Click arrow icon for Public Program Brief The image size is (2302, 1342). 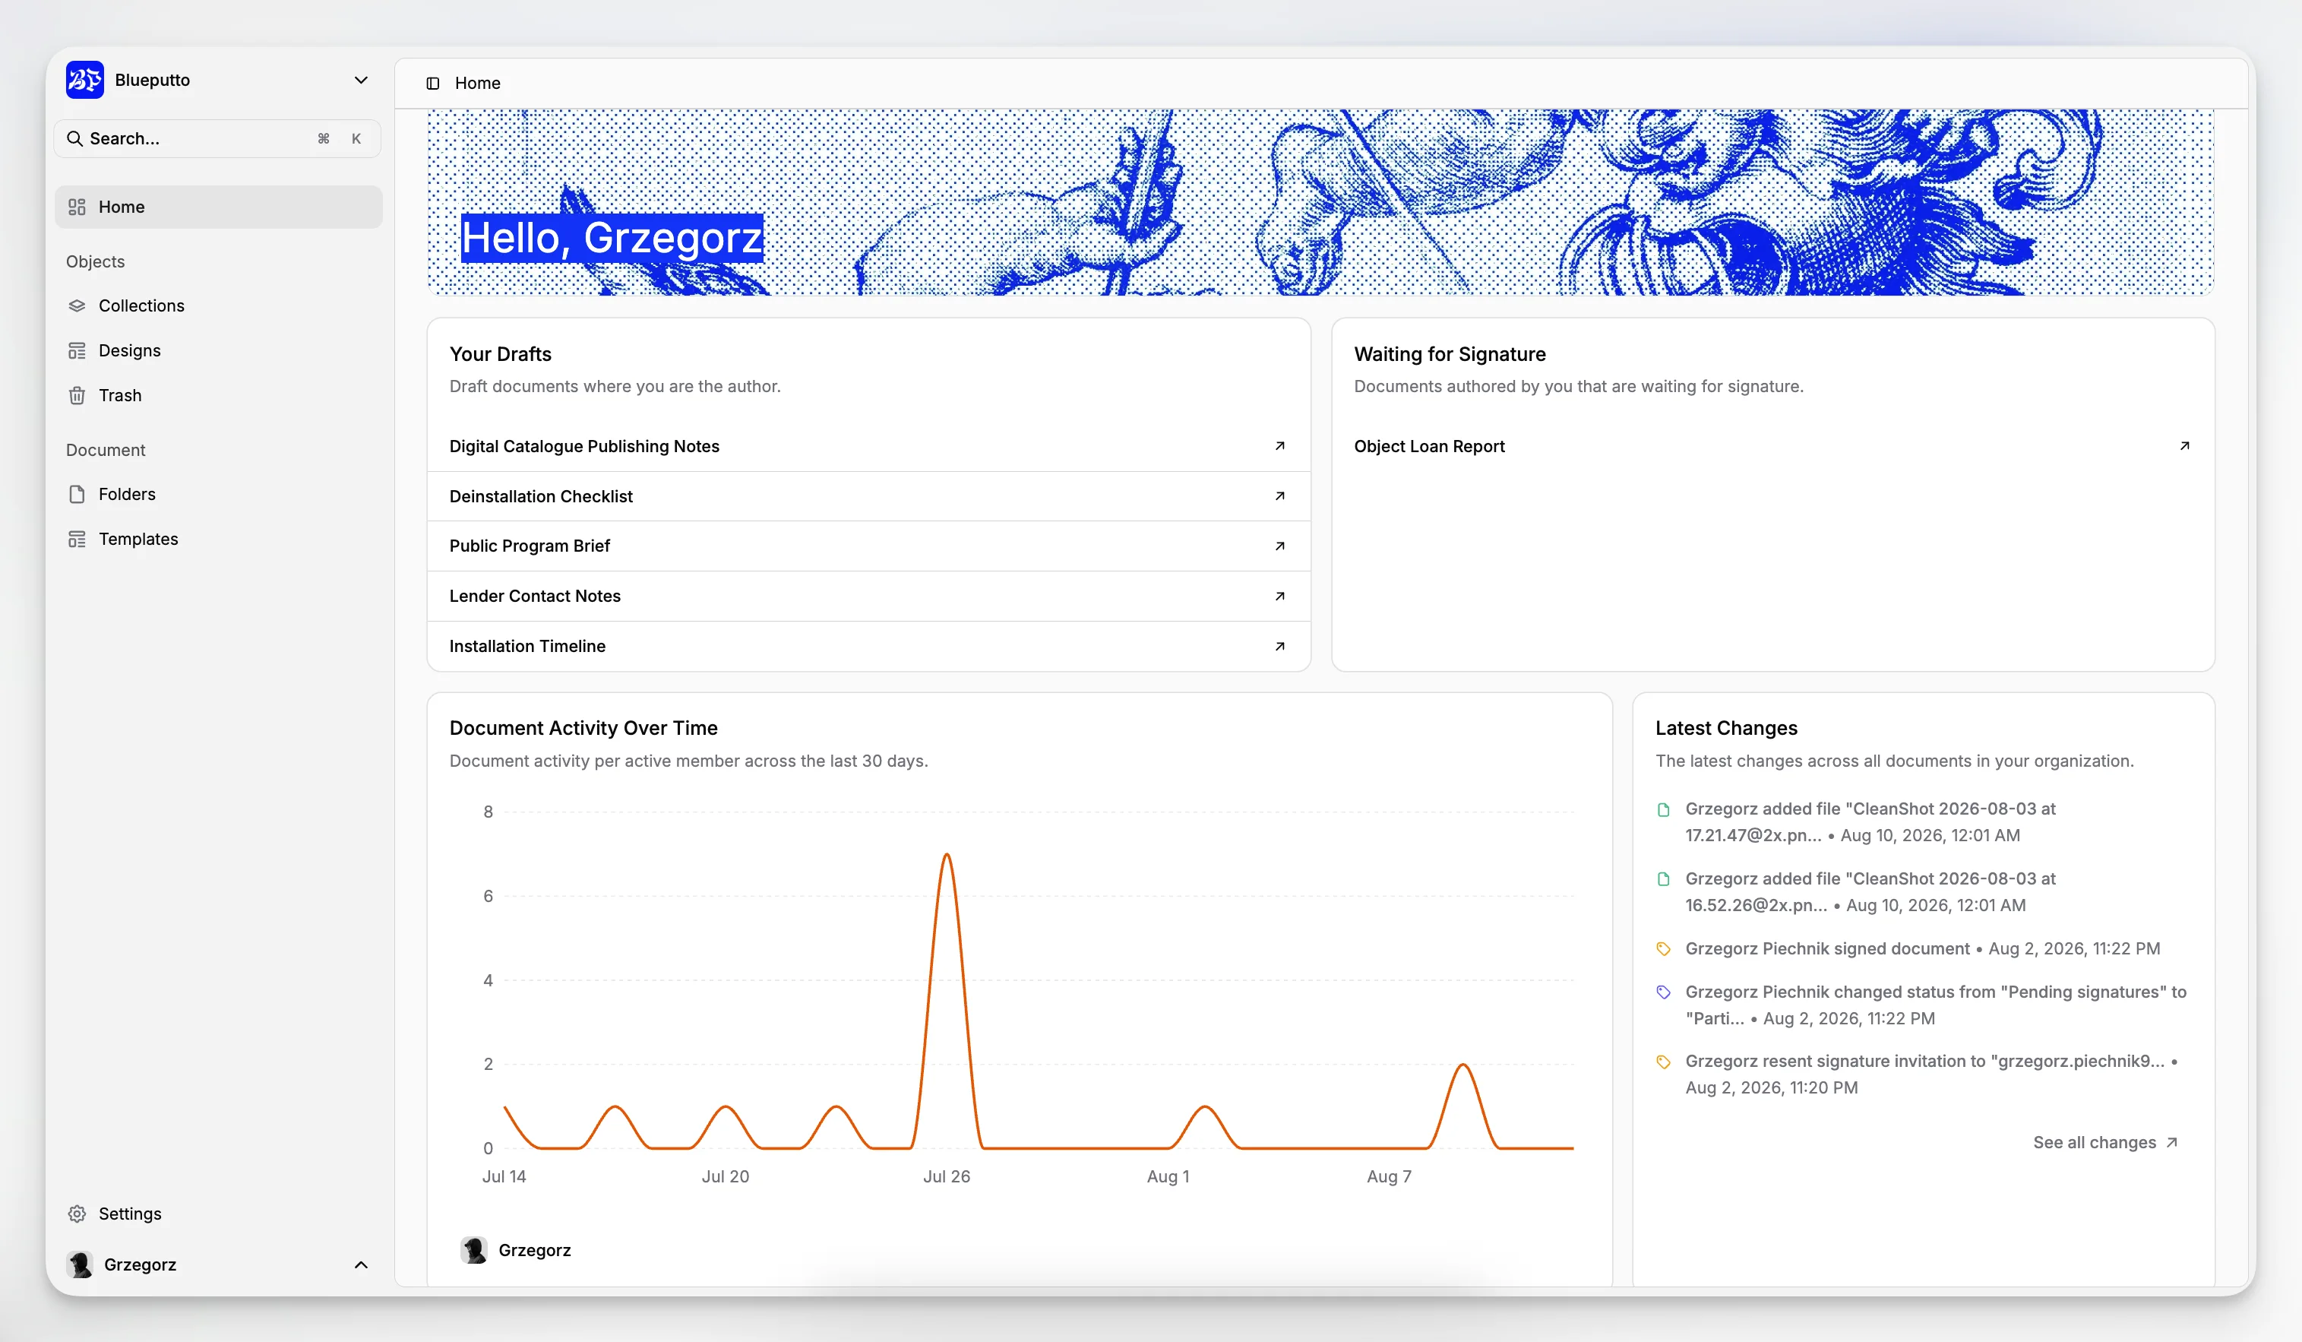click(1280, 546)
